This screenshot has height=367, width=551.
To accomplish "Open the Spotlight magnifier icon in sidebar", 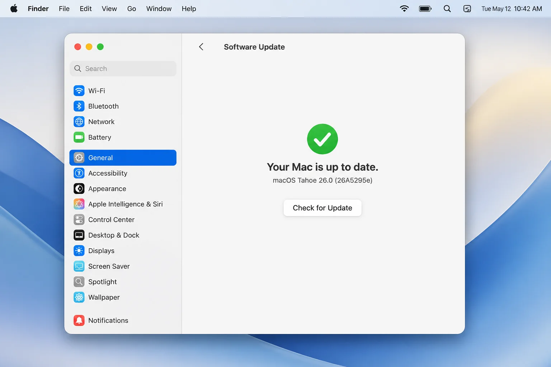I will [79, 282].
